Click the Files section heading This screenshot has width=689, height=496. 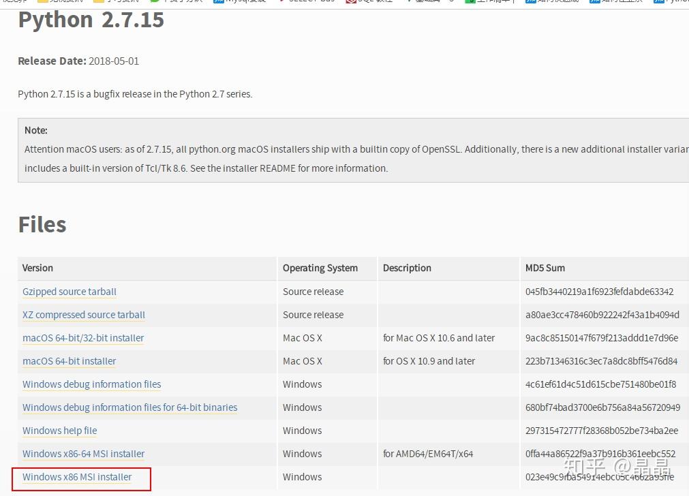coord(42,224)
